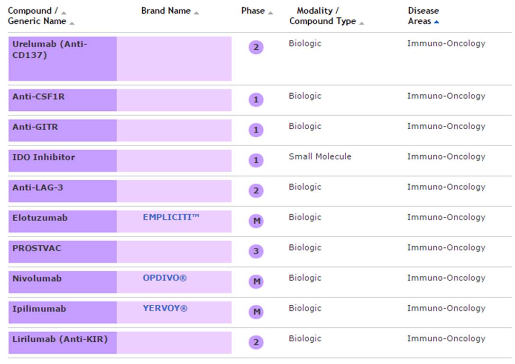Open the EMPLICITI brand link
Screen dimensions: 515x364
(x=171, y=217)
